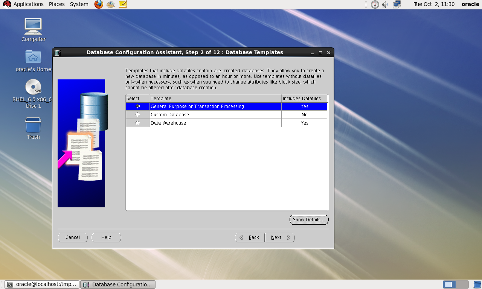Select General Purpose or Transaction Processing radio

(x=137, y=106)
